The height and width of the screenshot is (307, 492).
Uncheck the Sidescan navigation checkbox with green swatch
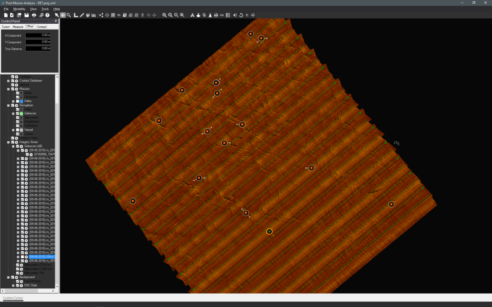[17, 114]
